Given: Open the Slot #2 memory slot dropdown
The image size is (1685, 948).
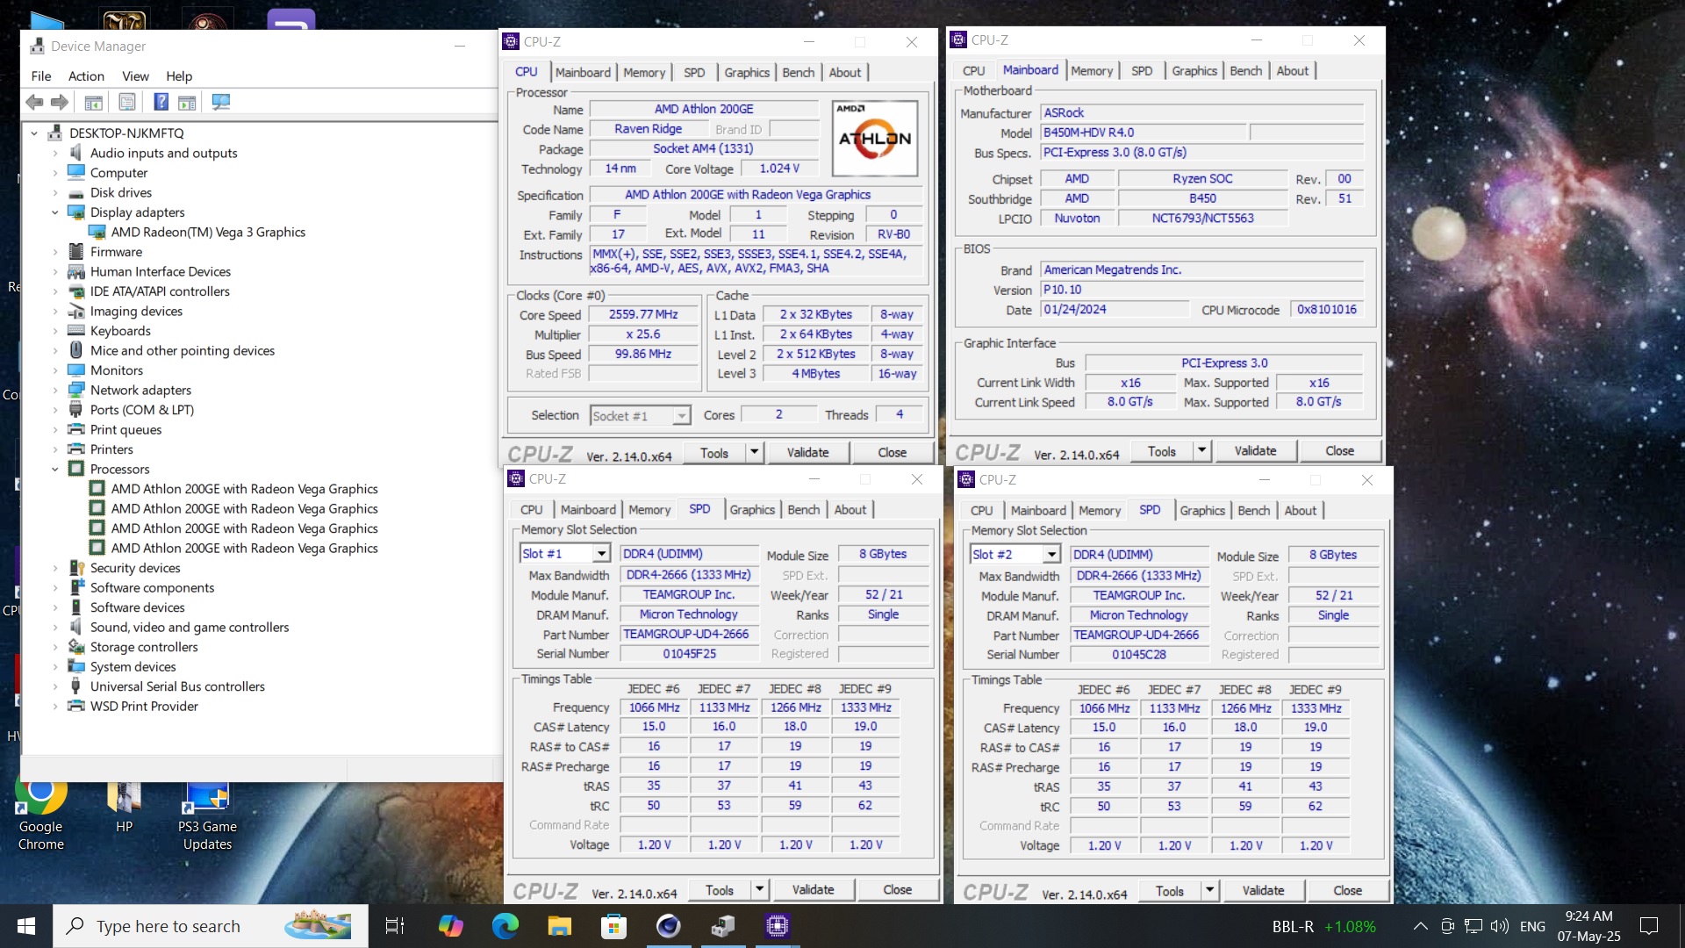Looking at the screenshot, I should click(1051, 555).
